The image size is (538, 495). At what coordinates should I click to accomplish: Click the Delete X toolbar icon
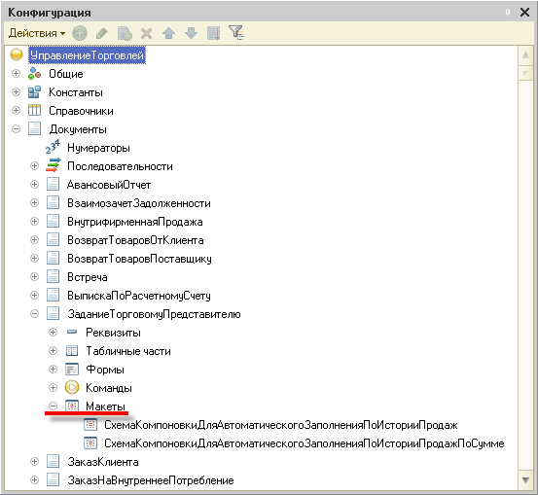point(147,33)
